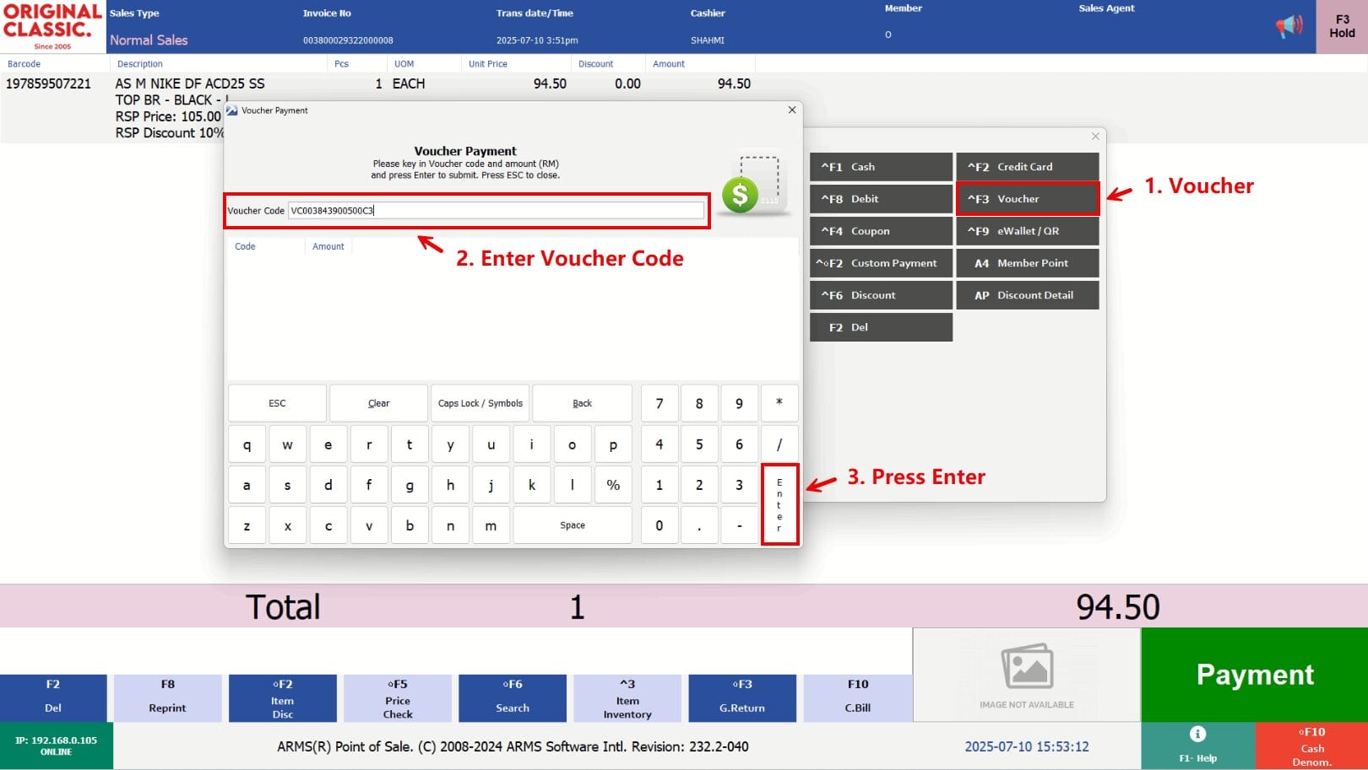Click the image not available placeholder
This screenshot has width=1368, height=770.
tap(1026, 675)
